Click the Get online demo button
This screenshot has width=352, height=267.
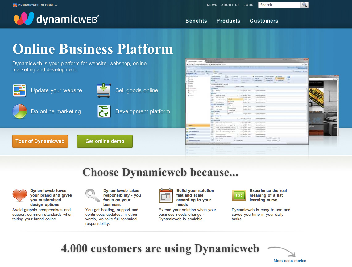pyautogui.click(x=105, y=141)
